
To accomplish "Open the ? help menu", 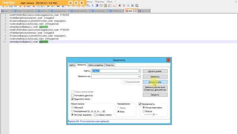I will [x=115, y=1].
